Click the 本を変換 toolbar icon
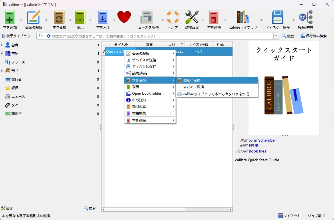 [59, 17]
